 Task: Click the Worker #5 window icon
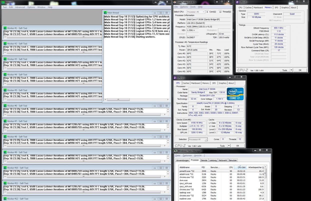point(5,90)
